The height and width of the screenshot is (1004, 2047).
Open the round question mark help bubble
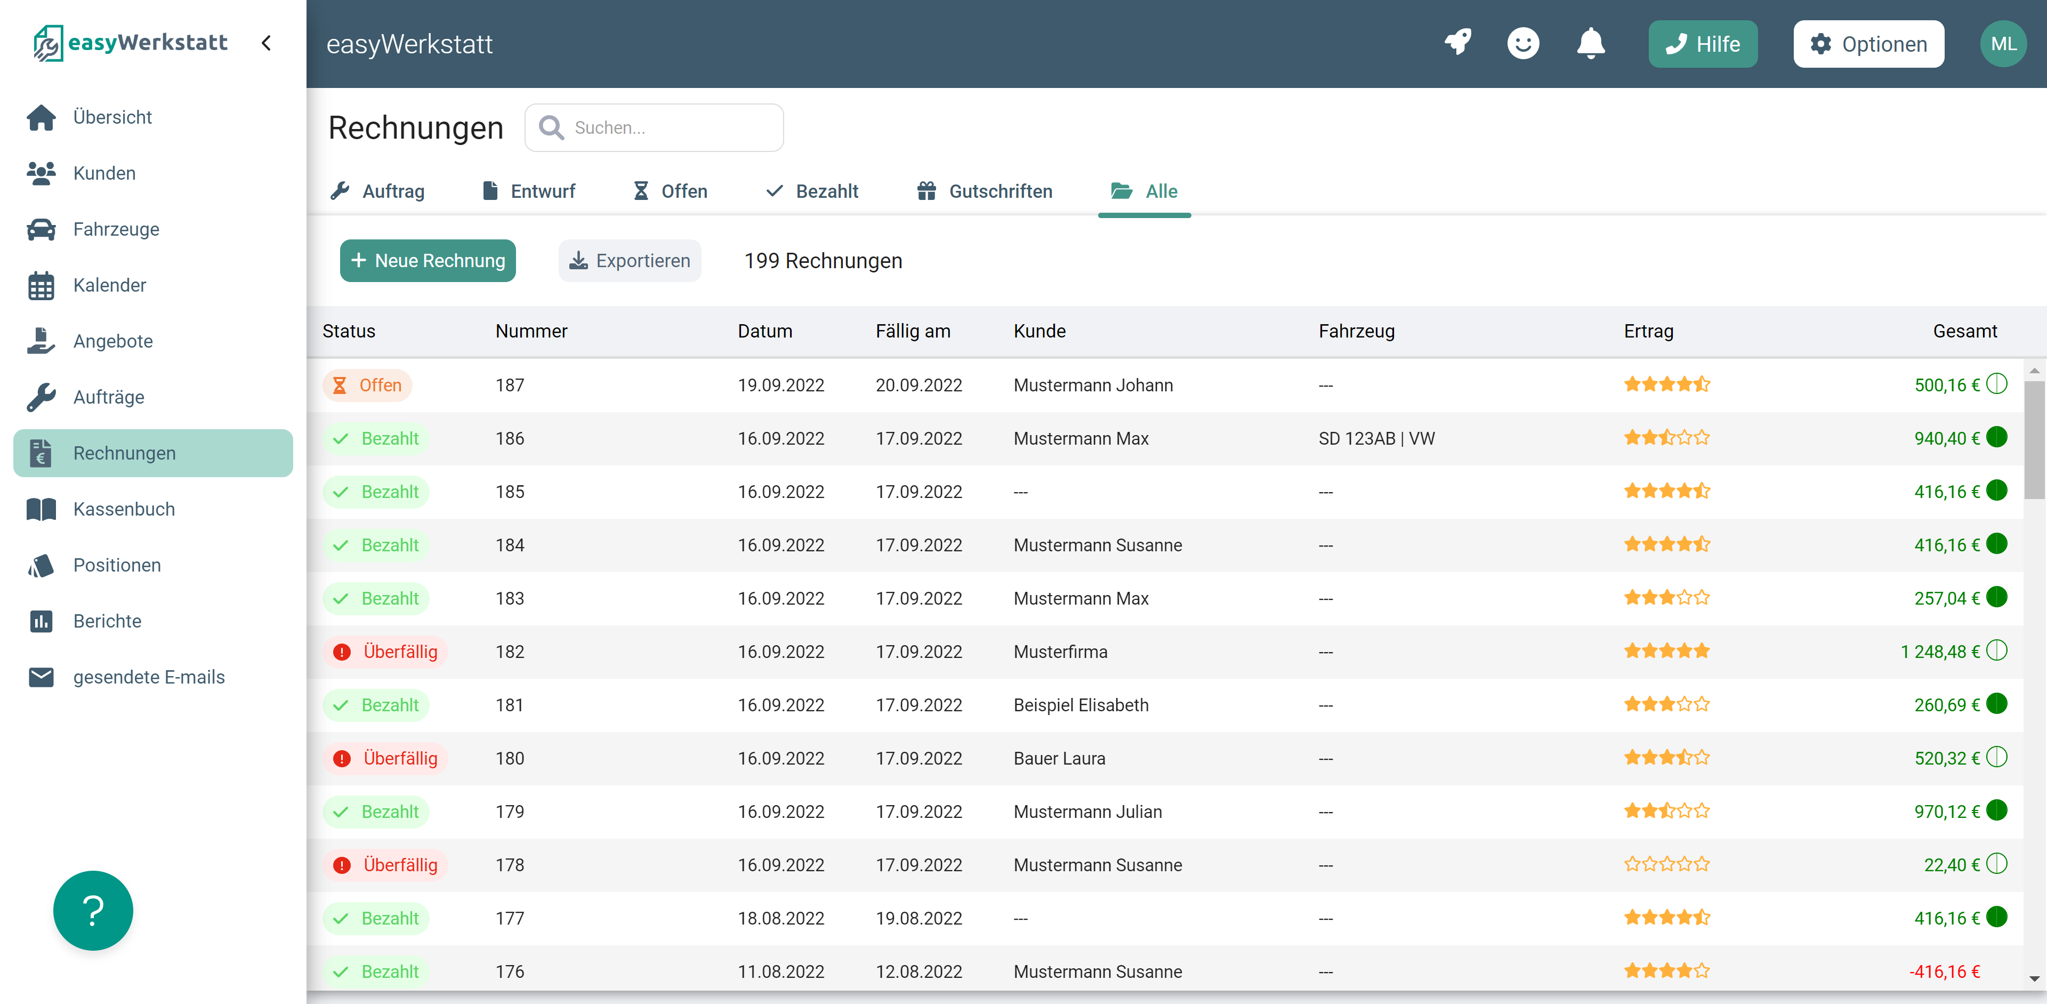coord(93,910)
